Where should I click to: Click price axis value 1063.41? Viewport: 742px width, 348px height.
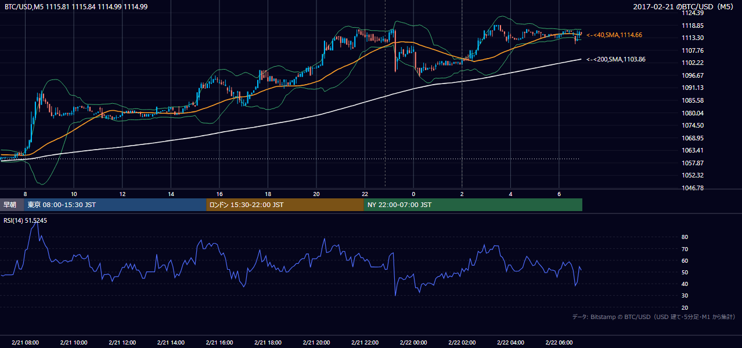point(693,150)
